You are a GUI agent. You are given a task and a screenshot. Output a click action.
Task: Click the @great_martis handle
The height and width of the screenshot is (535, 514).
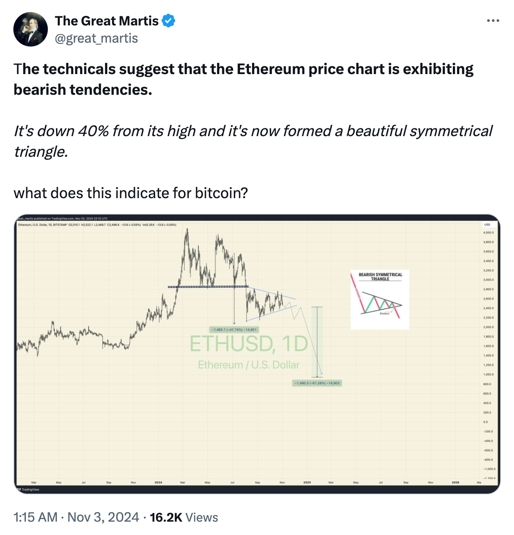(97, 38)
